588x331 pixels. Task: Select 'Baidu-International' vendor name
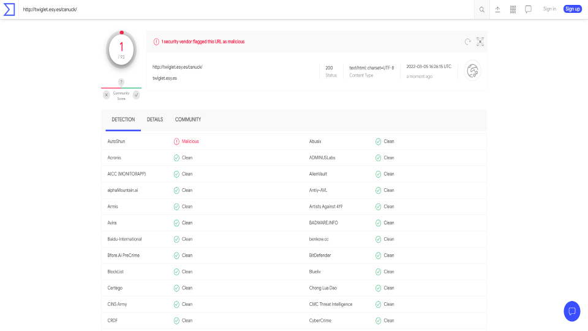point(124,239)
